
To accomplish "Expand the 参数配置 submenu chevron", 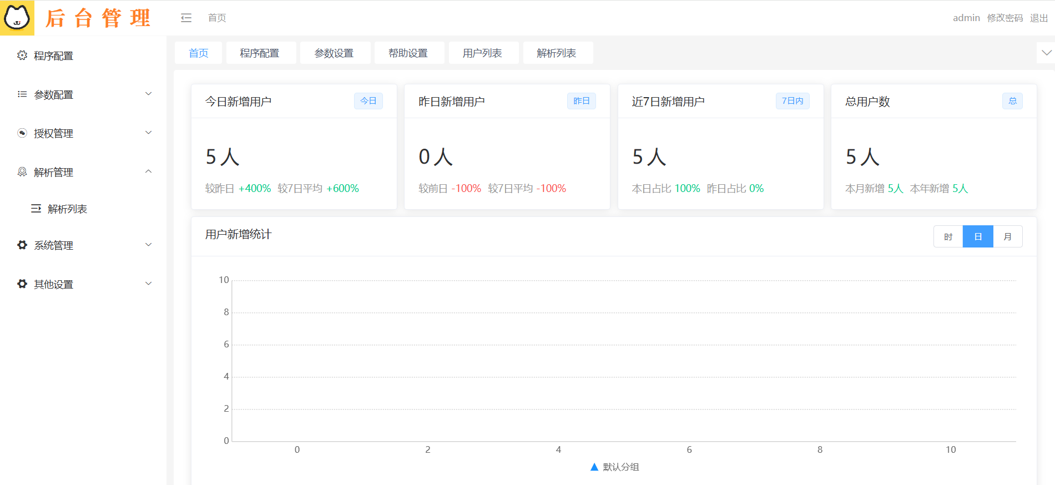I will 148,94.
